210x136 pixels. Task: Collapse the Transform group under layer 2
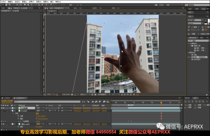click(13, 113)
